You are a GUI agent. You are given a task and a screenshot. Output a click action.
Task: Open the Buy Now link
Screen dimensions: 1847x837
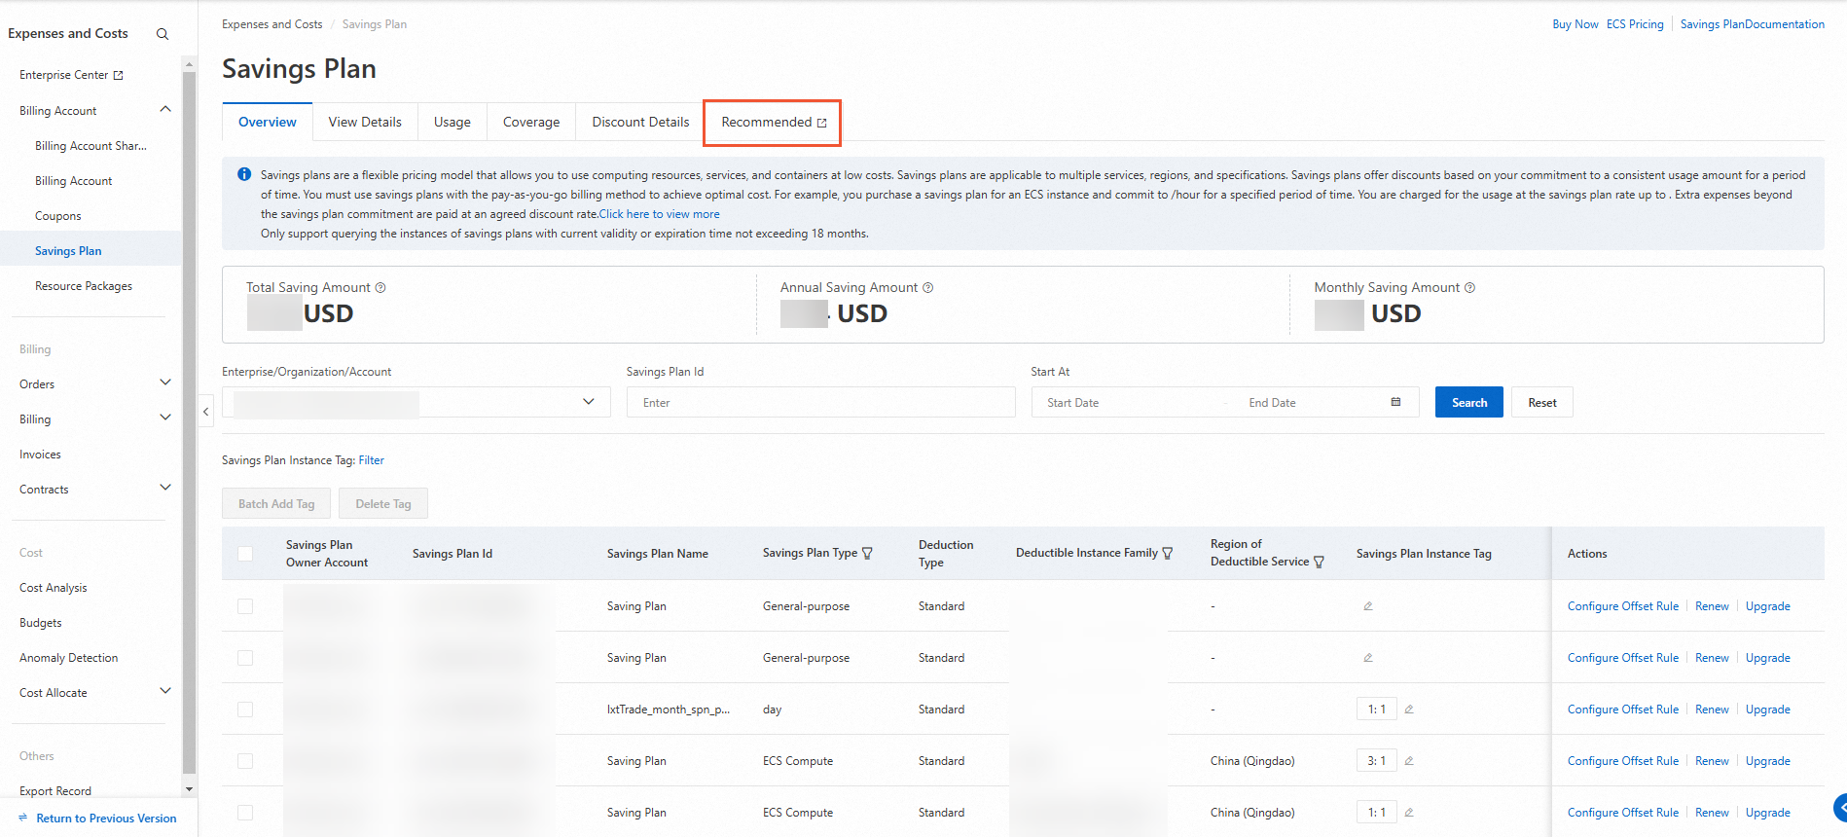1575,24
